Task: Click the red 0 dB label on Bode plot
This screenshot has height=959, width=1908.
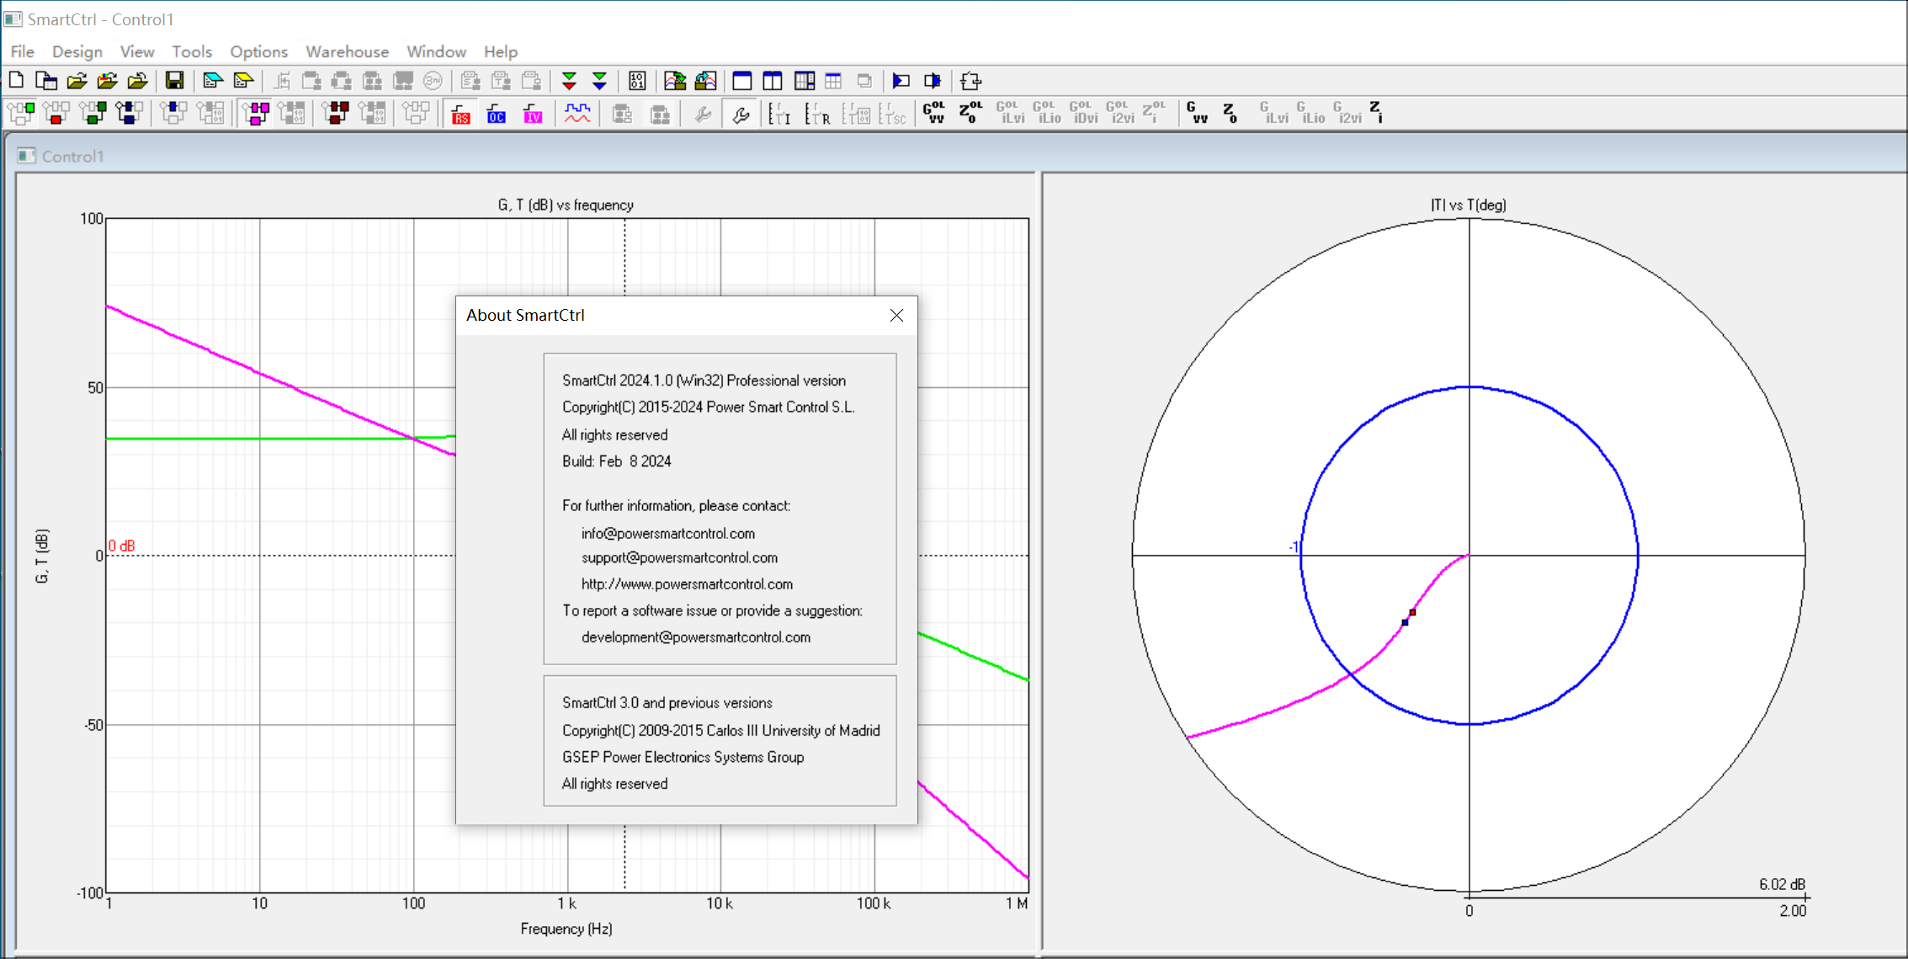Action: 122,546
